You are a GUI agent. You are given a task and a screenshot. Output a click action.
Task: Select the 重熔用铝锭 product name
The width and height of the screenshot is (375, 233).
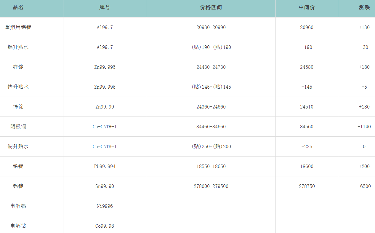(18, 27)
